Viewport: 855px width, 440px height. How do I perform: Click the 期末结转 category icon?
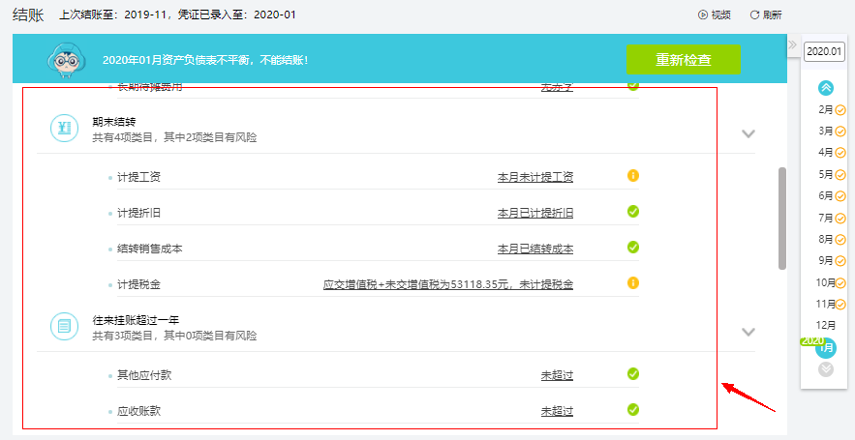[64, 129]
